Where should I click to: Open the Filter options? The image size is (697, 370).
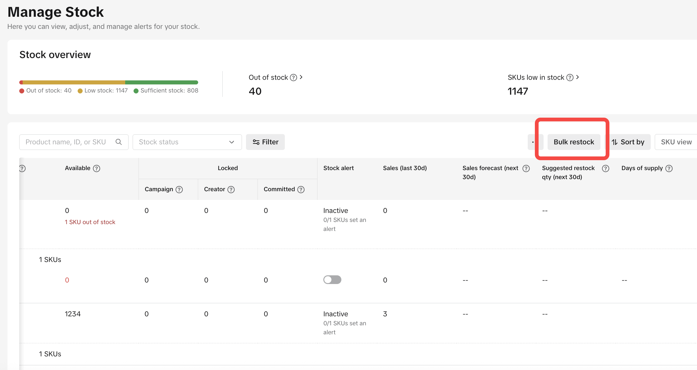[265, 142]
